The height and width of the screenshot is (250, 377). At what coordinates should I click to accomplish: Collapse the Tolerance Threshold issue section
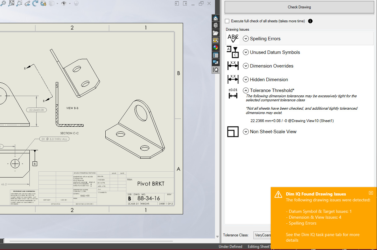(246, 90)
